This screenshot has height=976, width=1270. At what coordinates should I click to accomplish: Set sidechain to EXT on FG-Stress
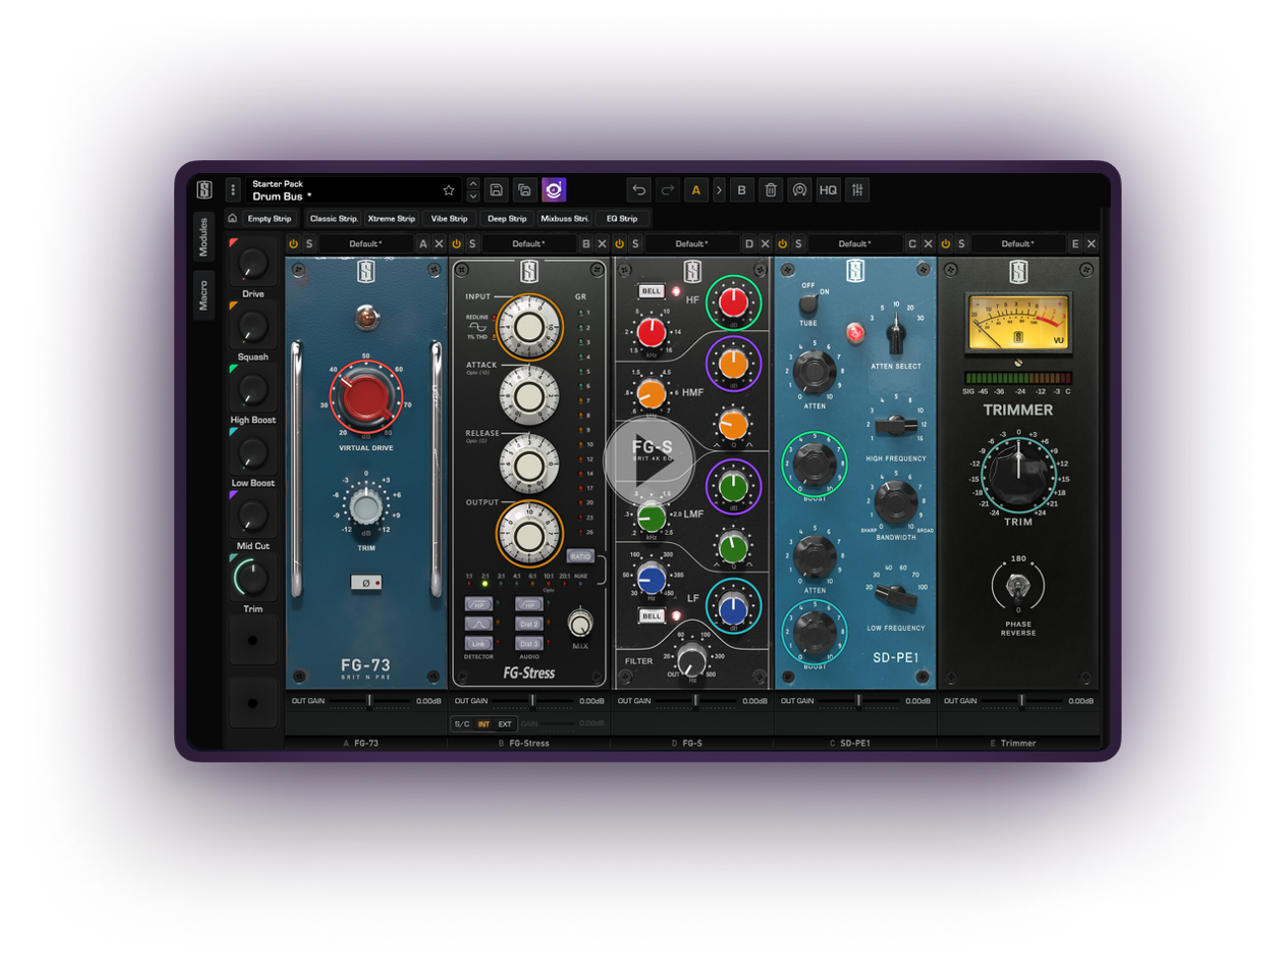(x=504, y=724)
